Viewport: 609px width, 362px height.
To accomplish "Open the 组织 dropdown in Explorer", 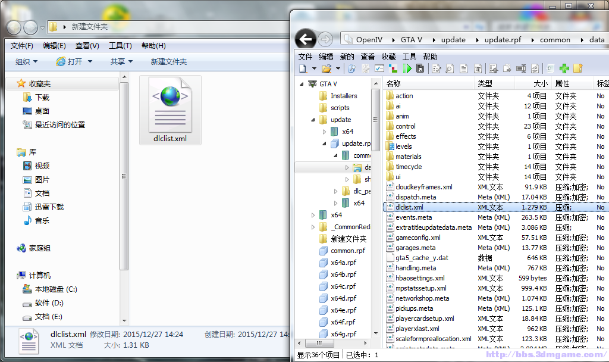I will tap(26, 62).
